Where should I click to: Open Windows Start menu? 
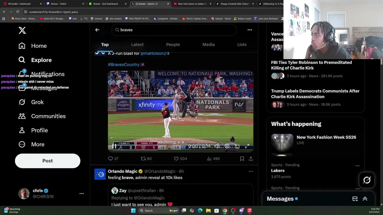[133, 211]
